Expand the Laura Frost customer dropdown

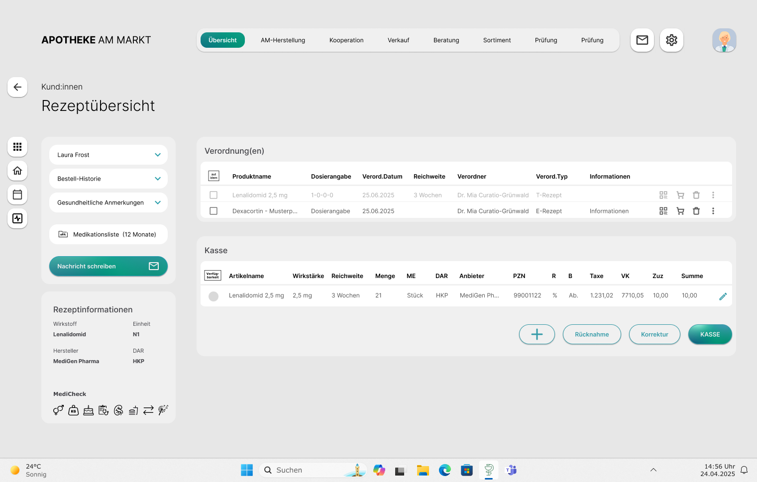coord(108,155)
